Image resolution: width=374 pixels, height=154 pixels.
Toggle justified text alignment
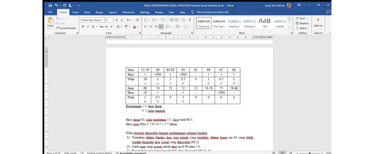[161, 27]
